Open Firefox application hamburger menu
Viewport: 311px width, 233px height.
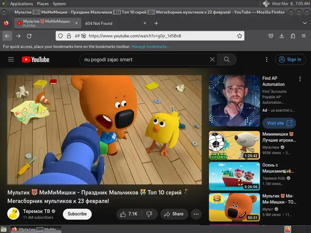[304, 36]
